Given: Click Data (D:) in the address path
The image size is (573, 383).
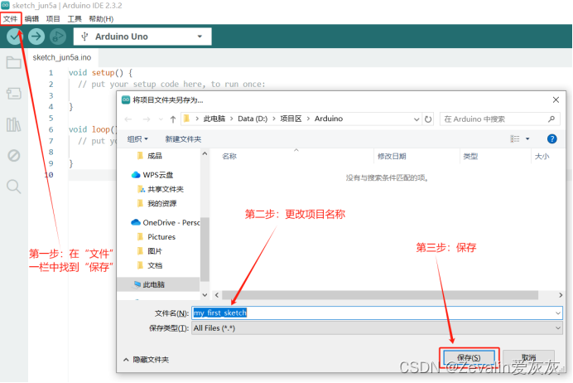Looking at the screenshot, I should coord(253,119).
